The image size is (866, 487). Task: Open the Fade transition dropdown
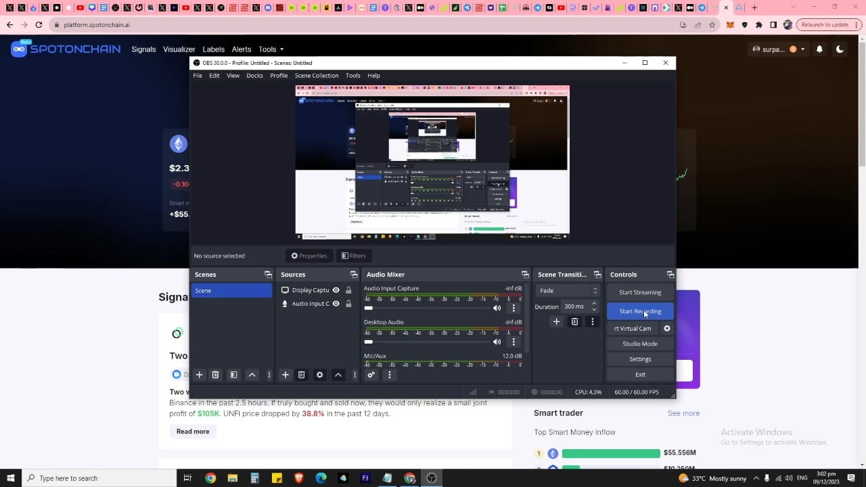pos(568,291)
